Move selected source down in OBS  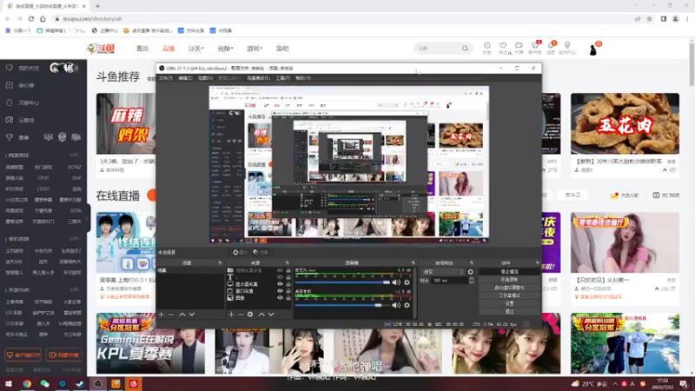pyautogui.click(x=271, y=315)
